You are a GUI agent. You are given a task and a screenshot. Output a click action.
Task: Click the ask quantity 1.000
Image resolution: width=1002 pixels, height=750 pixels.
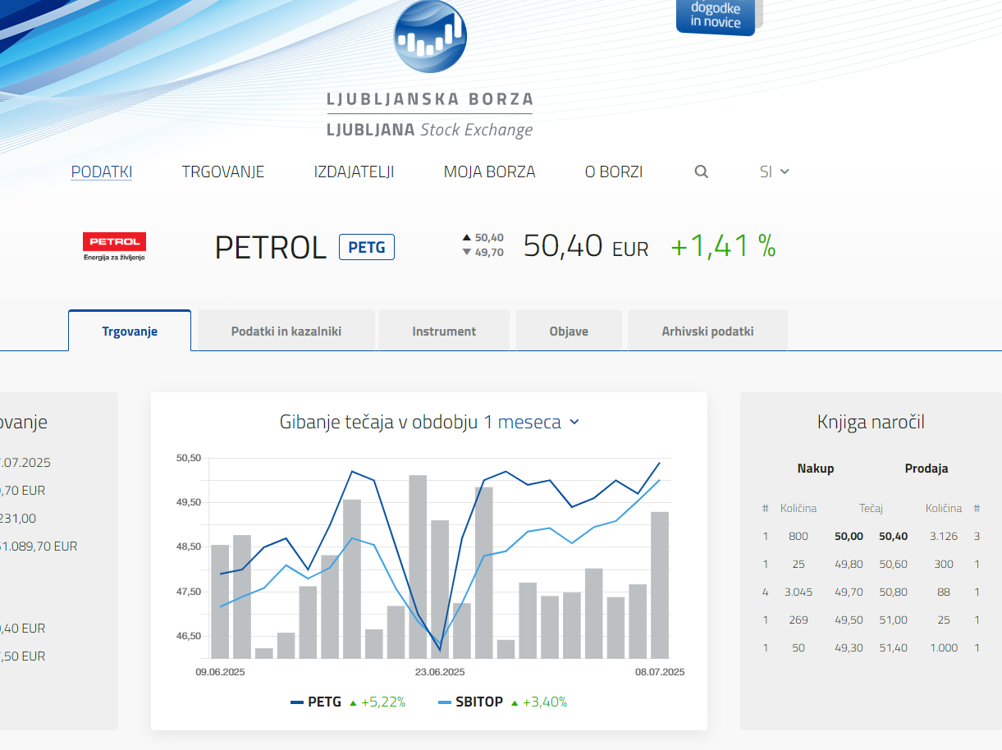tap(944, 647)
